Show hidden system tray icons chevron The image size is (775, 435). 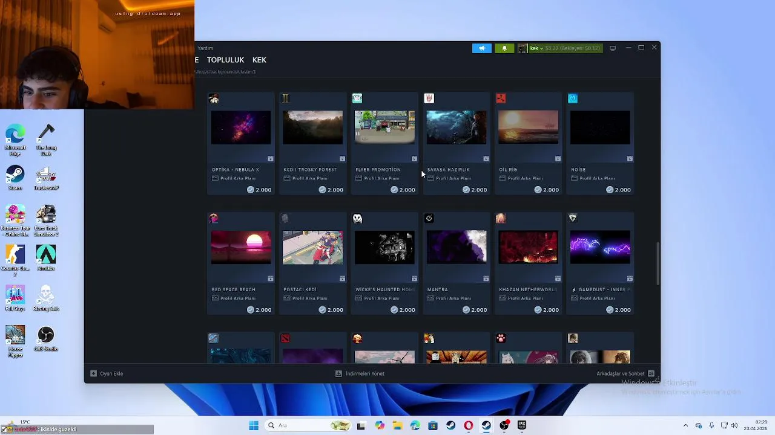pyautogui.click(x=685, y=425)
